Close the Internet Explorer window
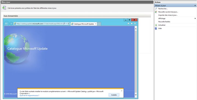 134,20
